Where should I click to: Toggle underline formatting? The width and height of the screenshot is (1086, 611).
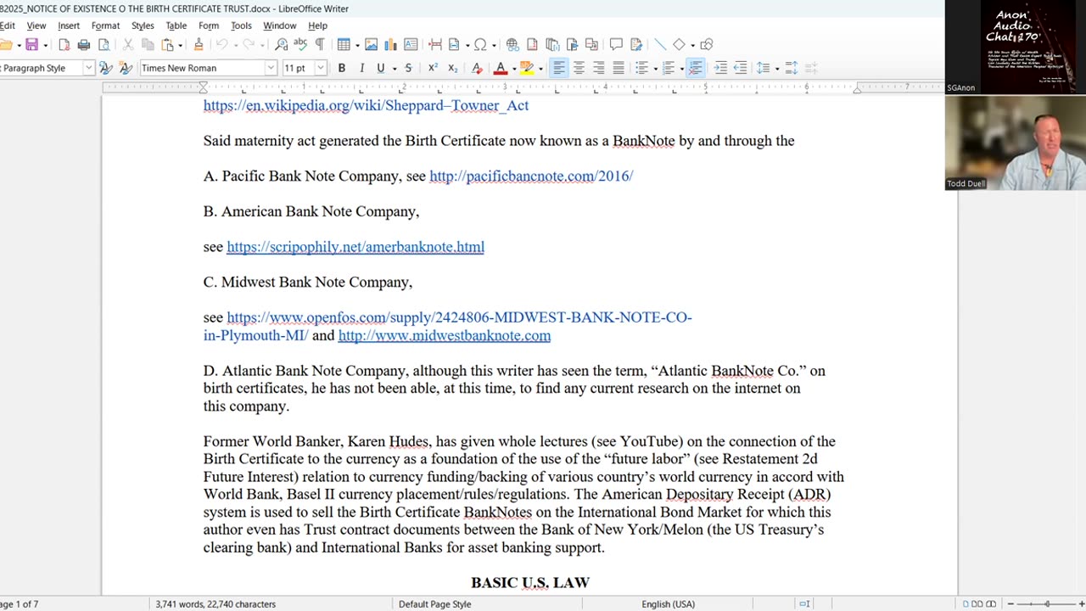tap(380, 68)
